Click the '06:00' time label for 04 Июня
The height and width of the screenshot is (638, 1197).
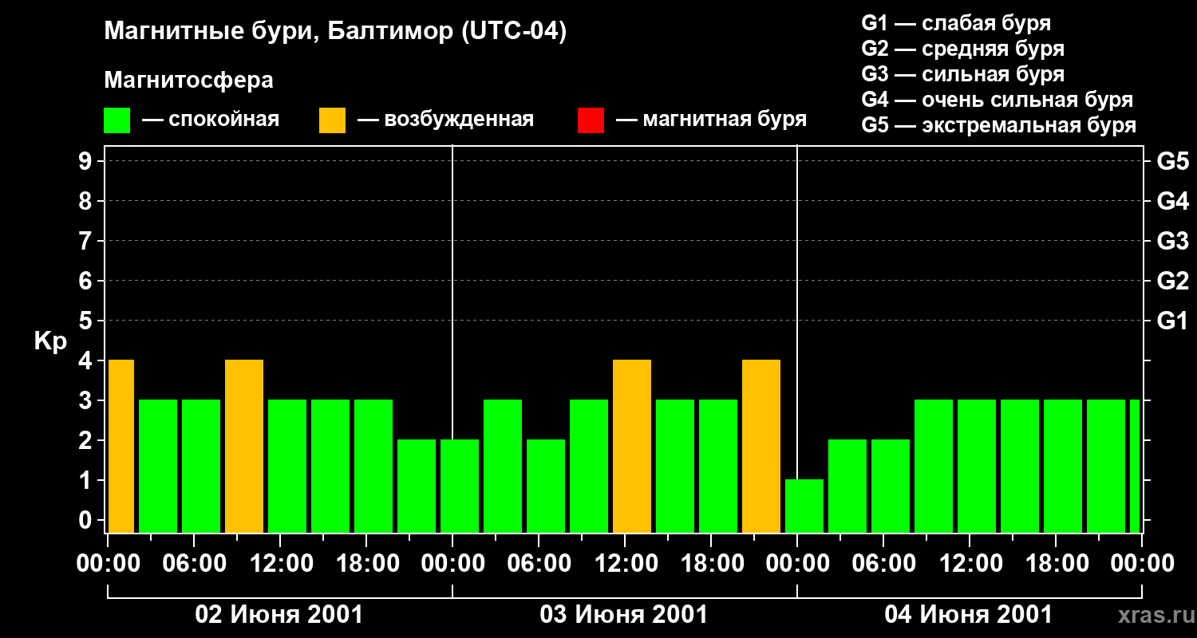[x=883, y=564]
